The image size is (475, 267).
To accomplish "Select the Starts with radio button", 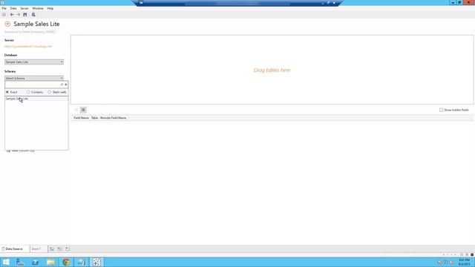I will (x=50, y=92).
